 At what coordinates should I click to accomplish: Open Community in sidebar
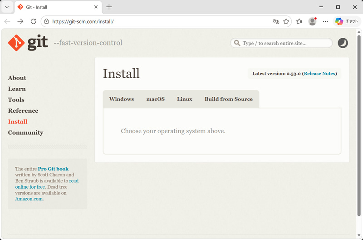(x=25, y=133)
